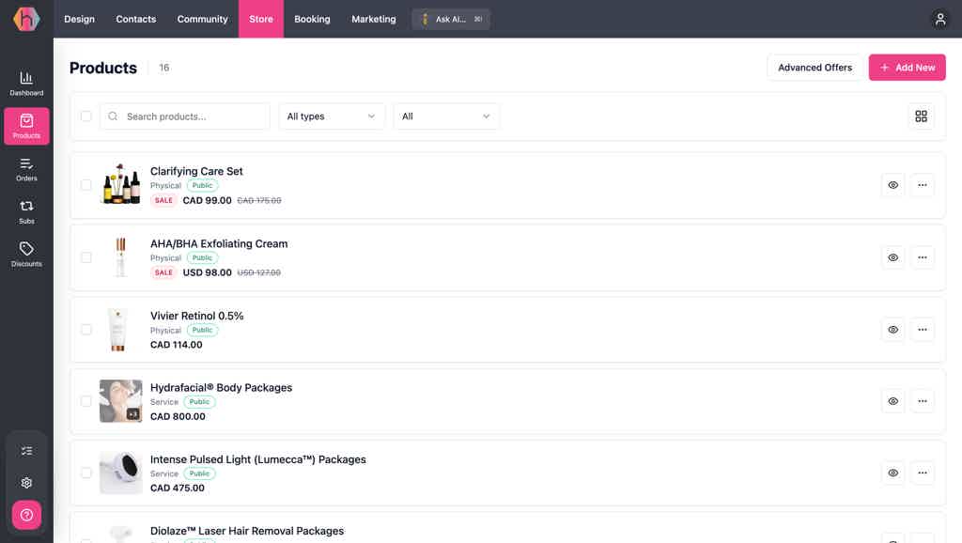962x543 pixels.
Task: Open the Community top menu
Action: 203,19
